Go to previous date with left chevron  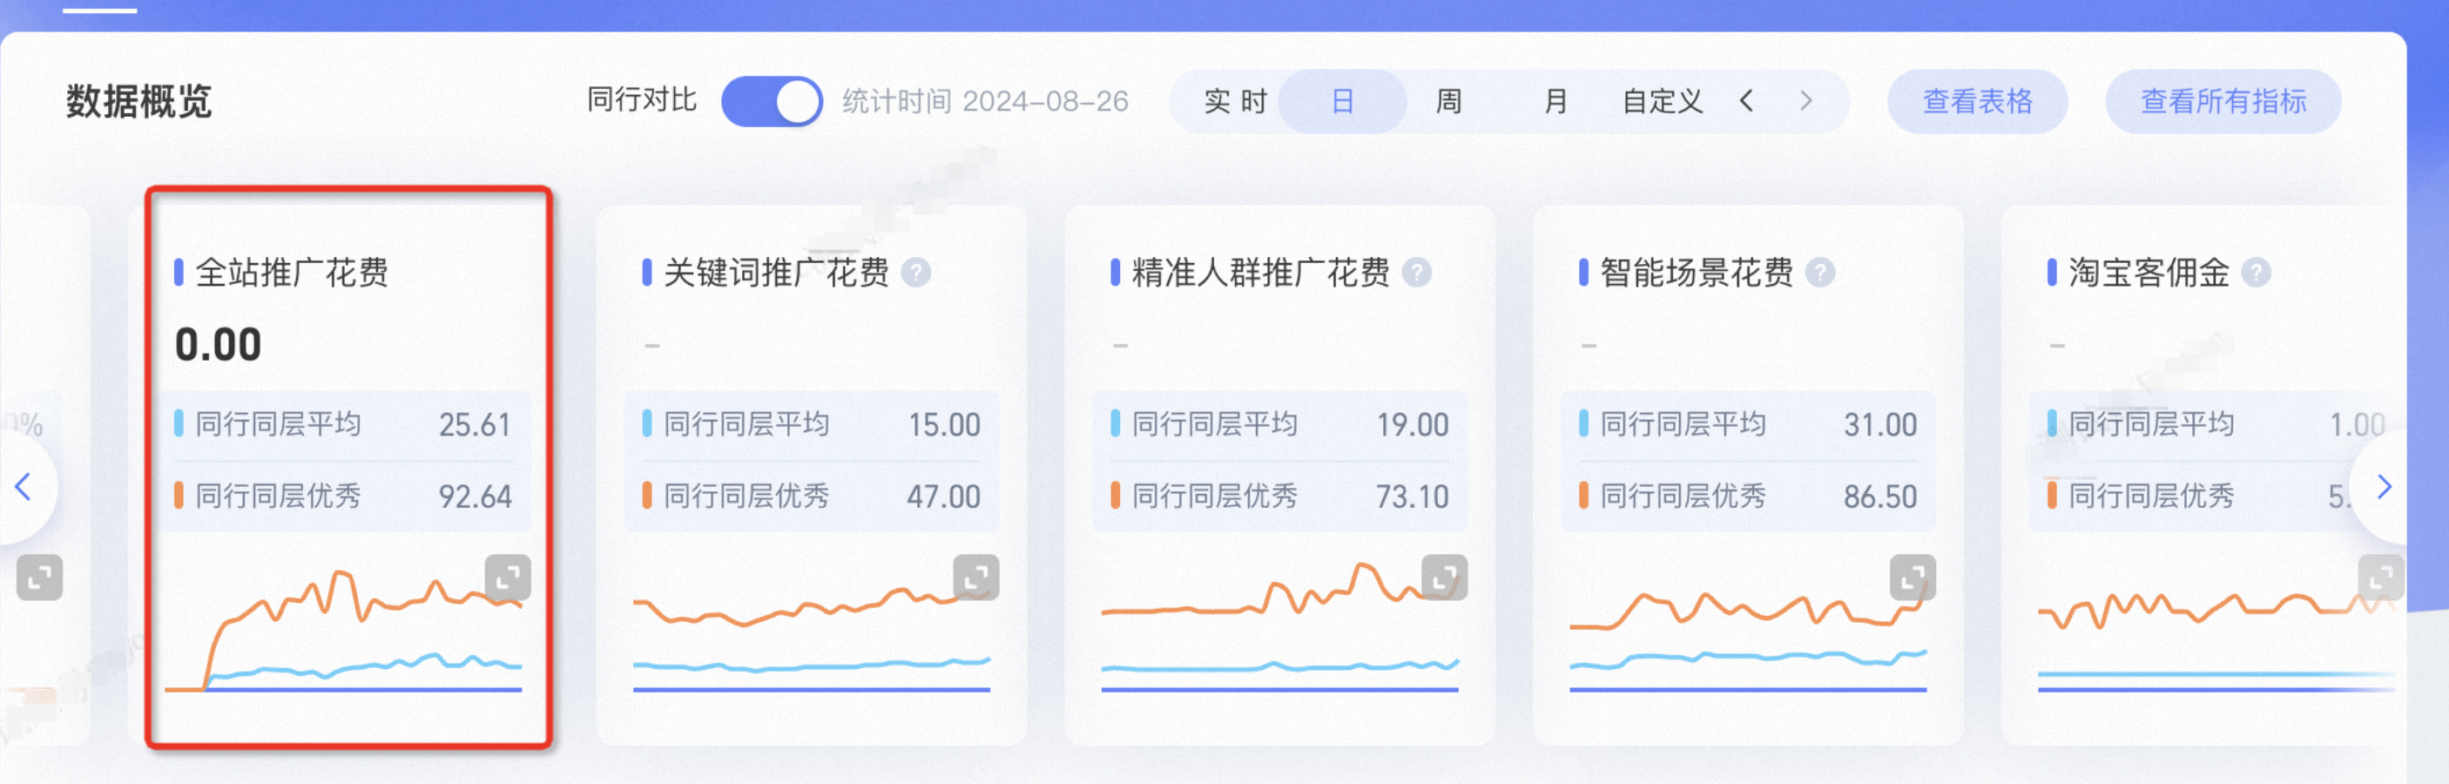(x=1746, y=101)
